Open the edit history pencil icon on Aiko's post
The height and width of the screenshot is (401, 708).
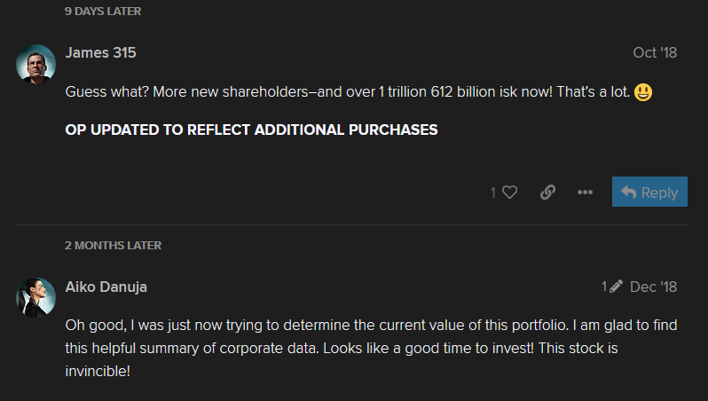click(x=616, y=287)
